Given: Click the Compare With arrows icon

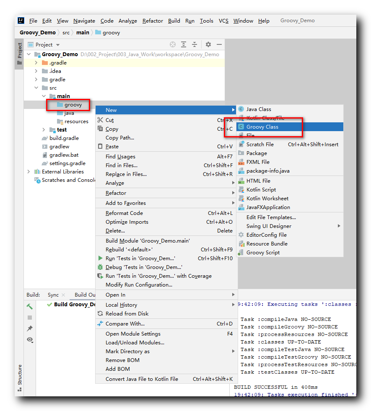Looking at the screenshot, I should point(100,324).
